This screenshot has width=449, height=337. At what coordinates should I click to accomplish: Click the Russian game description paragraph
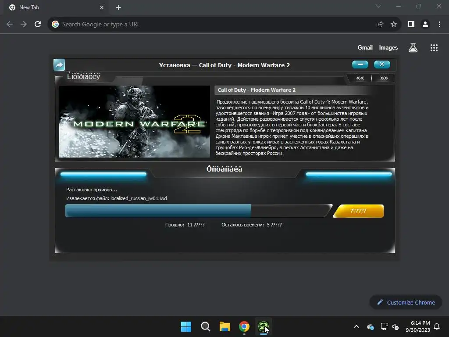[292, 128]
